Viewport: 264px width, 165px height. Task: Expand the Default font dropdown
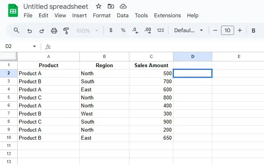click(x=188, y=30)
